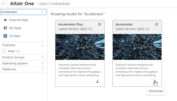Image resolution: width=177 pixels, height=101 pixels.
Task: Open the app launcher grid icon
Action: coord(3,4)
